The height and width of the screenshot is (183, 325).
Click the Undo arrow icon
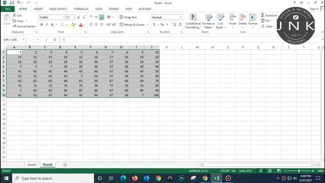pyautogui.click(x=19, y=3)
